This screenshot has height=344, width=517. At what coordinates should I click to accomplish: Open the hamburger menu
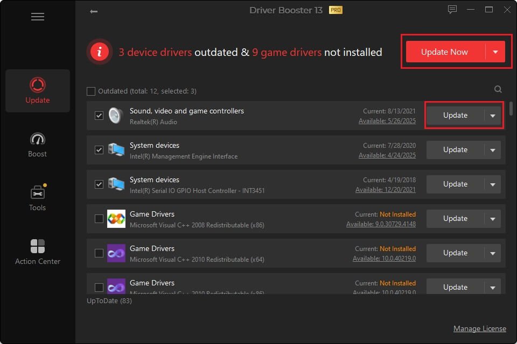(38, 17)
